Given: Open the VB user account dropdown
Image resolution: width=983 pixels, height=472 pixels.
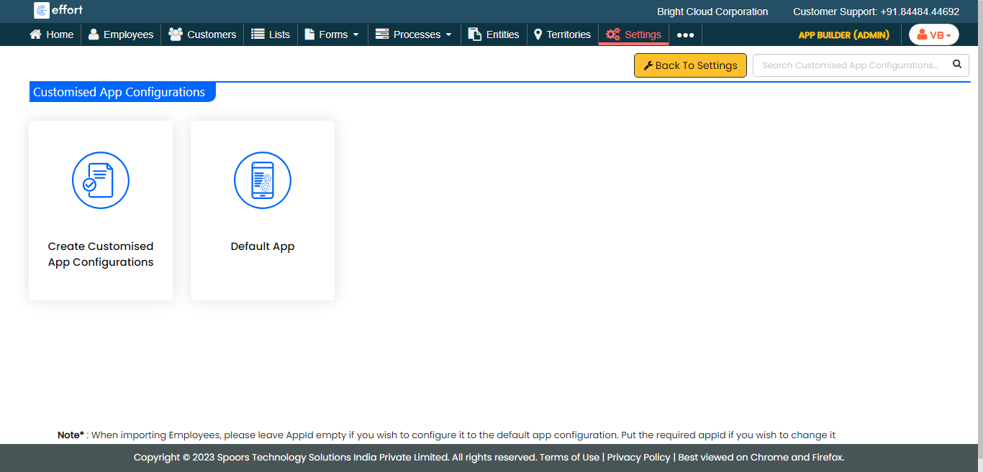Looking at the screenshot, I should coord(933,34).
